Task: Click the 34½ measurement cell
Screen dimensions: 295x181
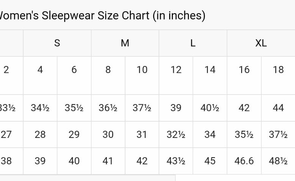Action: point(40,108)
